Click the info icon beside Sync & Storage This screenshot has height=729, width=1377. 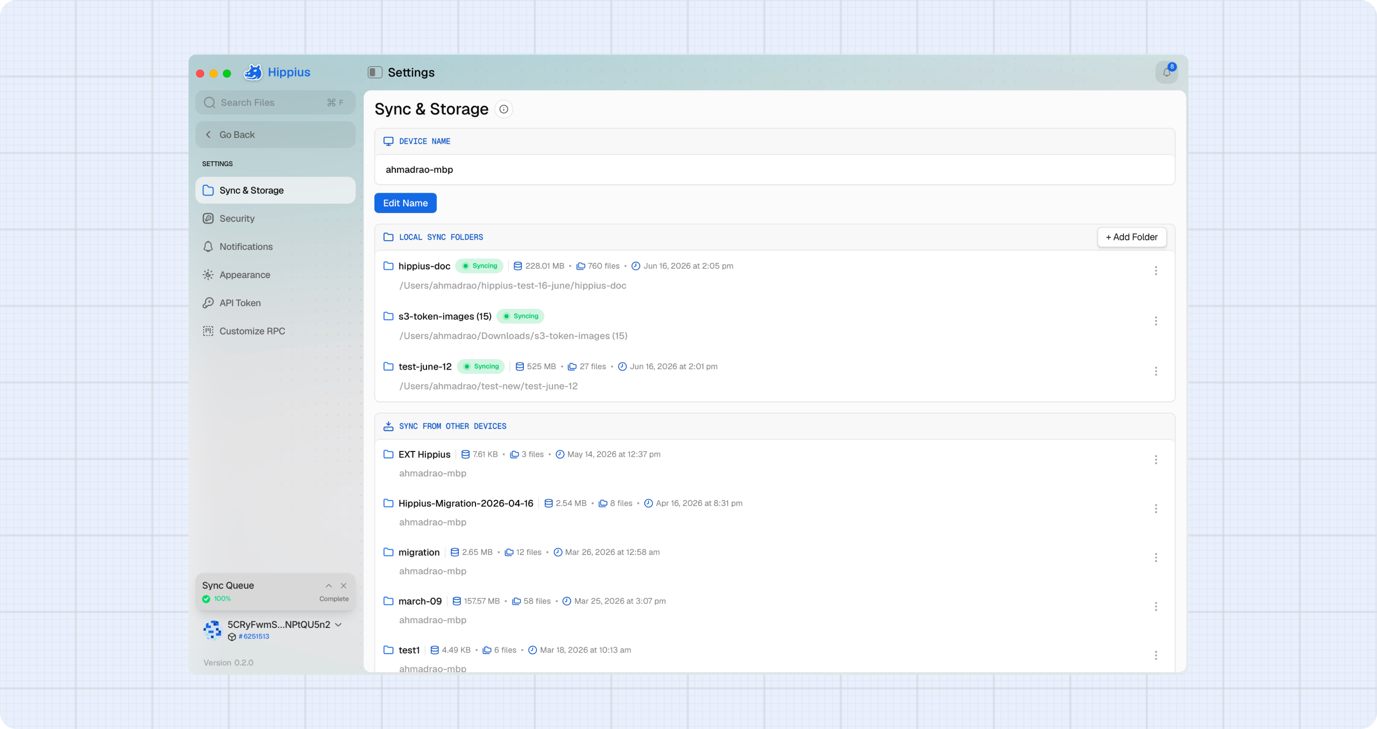tap(504, 109)
